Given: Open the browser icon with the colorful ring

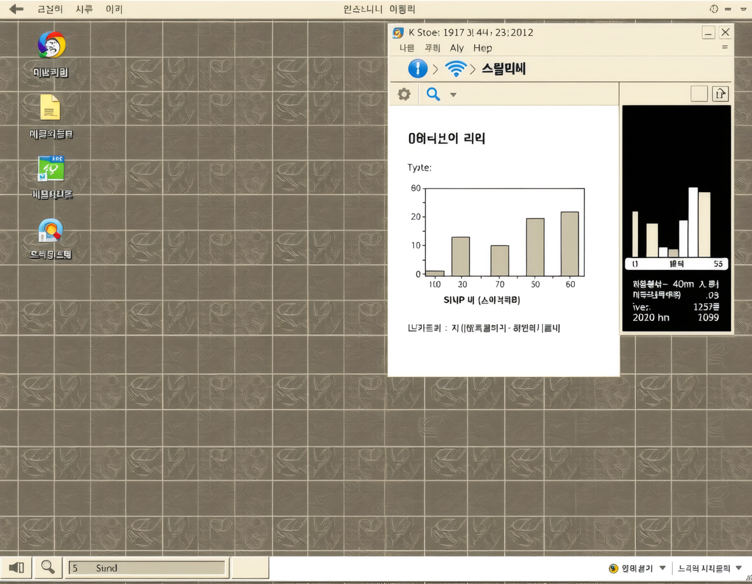Looking at the screenshot, I should [x=51, y=45].
